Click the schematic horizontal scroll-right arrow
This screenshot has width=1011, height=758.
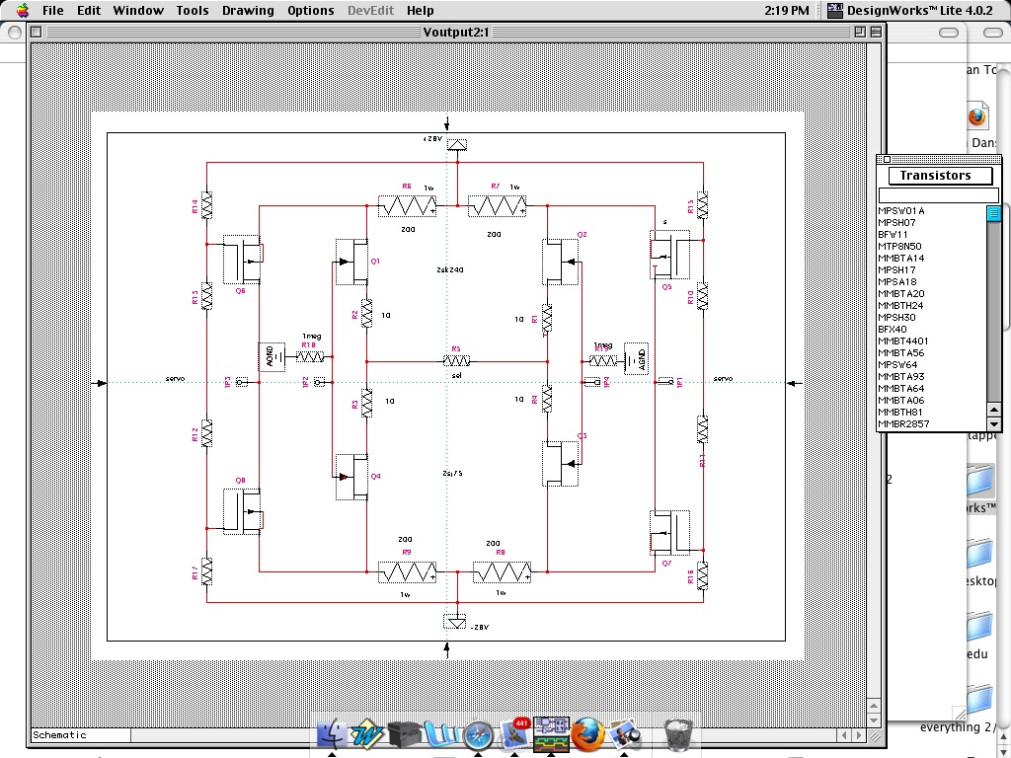click(859, 734)
